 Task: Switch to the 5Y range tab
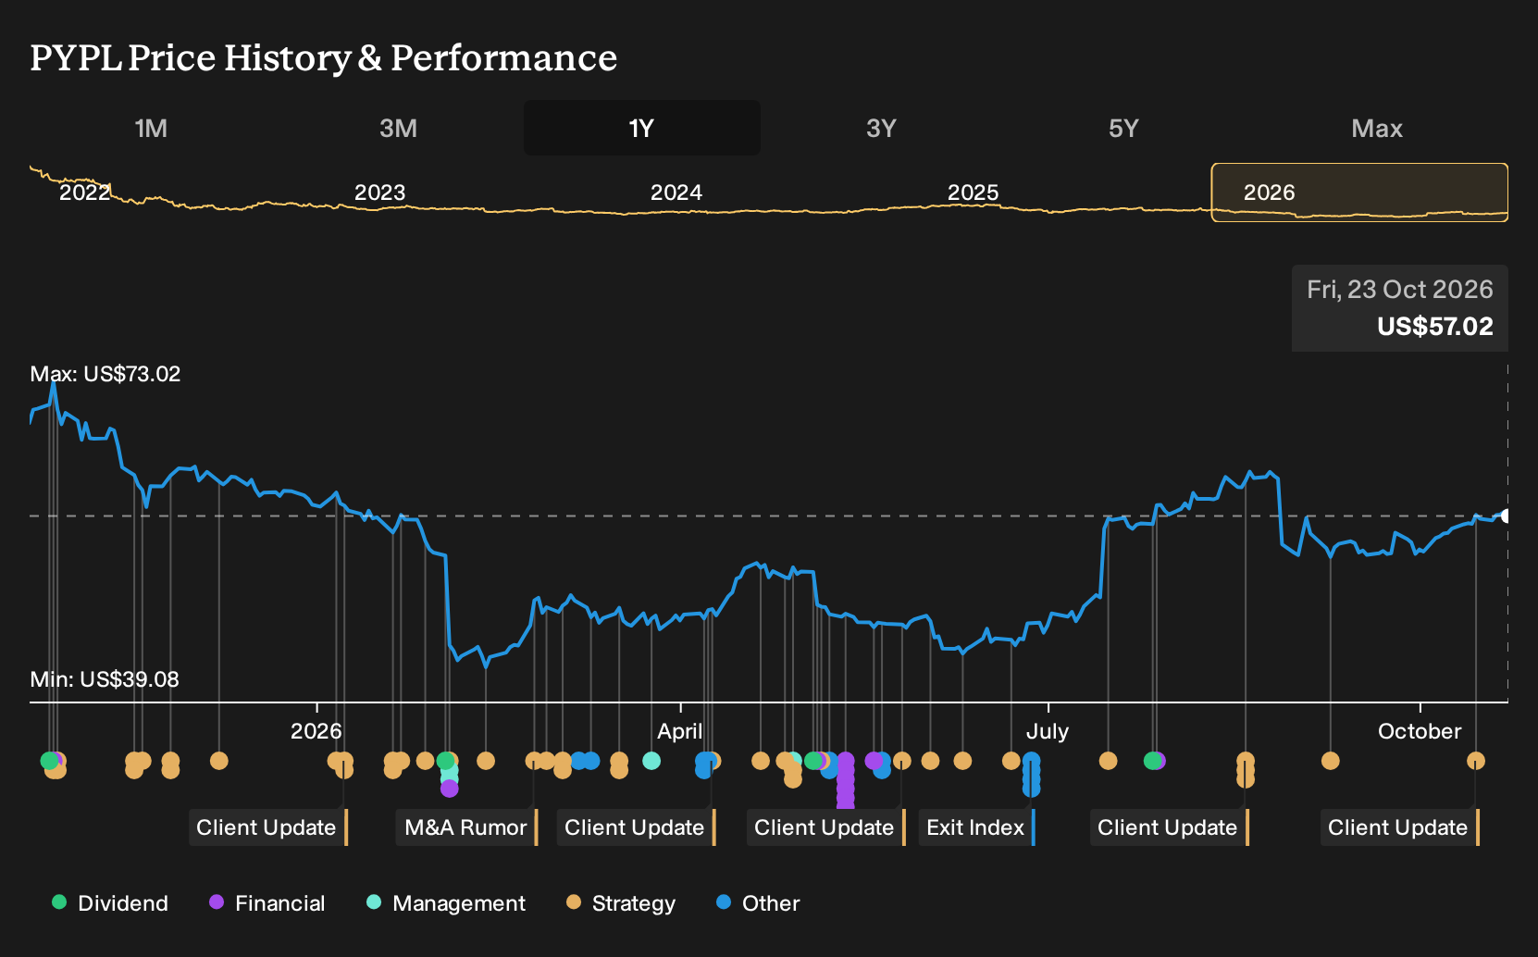(1123, 128)
